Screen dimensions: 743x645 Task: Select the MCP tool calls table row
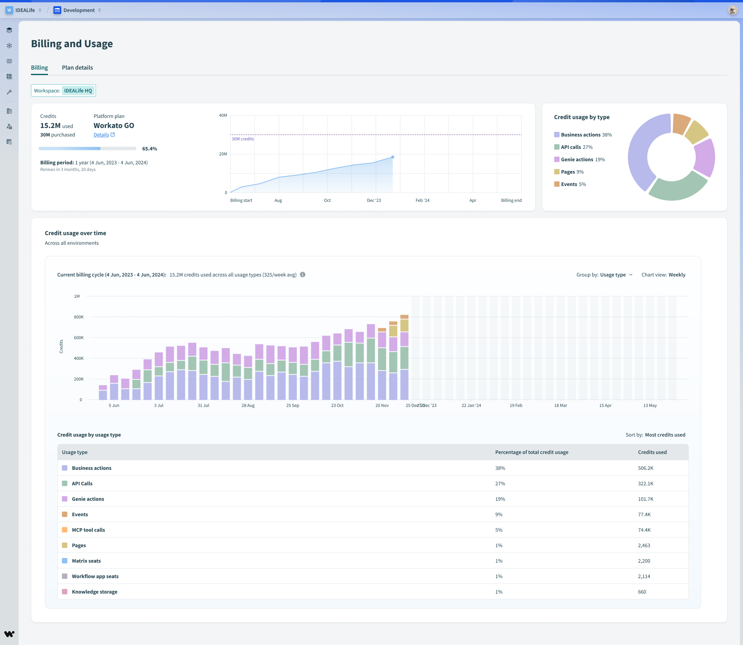pyautogui.click(x=373, y=530)
